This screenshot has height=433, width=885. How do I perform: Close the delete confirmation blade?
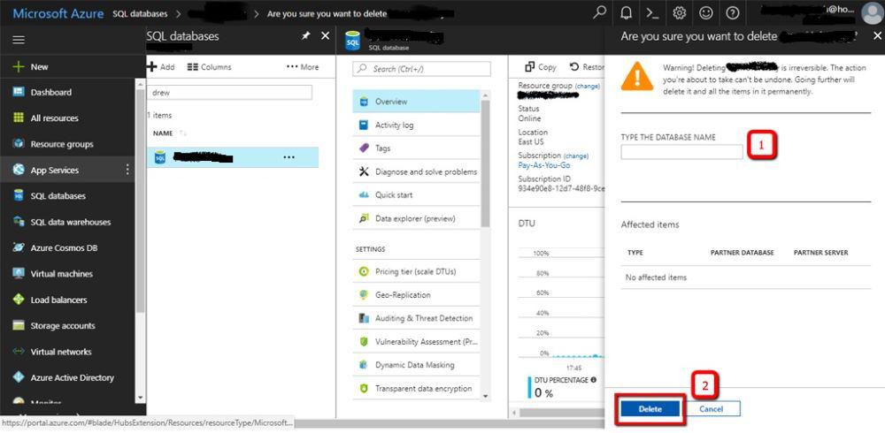click(877, 35)
